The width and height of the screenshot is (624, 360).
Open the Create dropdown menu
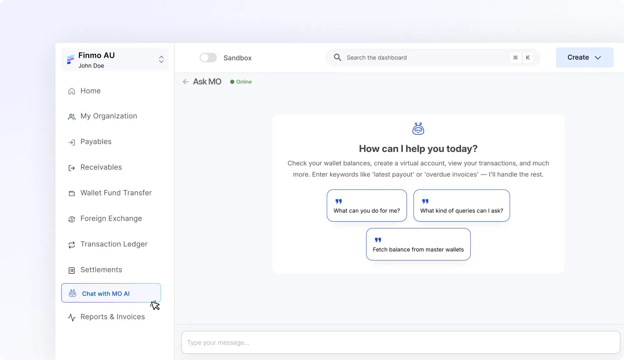click(x=584, y=57)
